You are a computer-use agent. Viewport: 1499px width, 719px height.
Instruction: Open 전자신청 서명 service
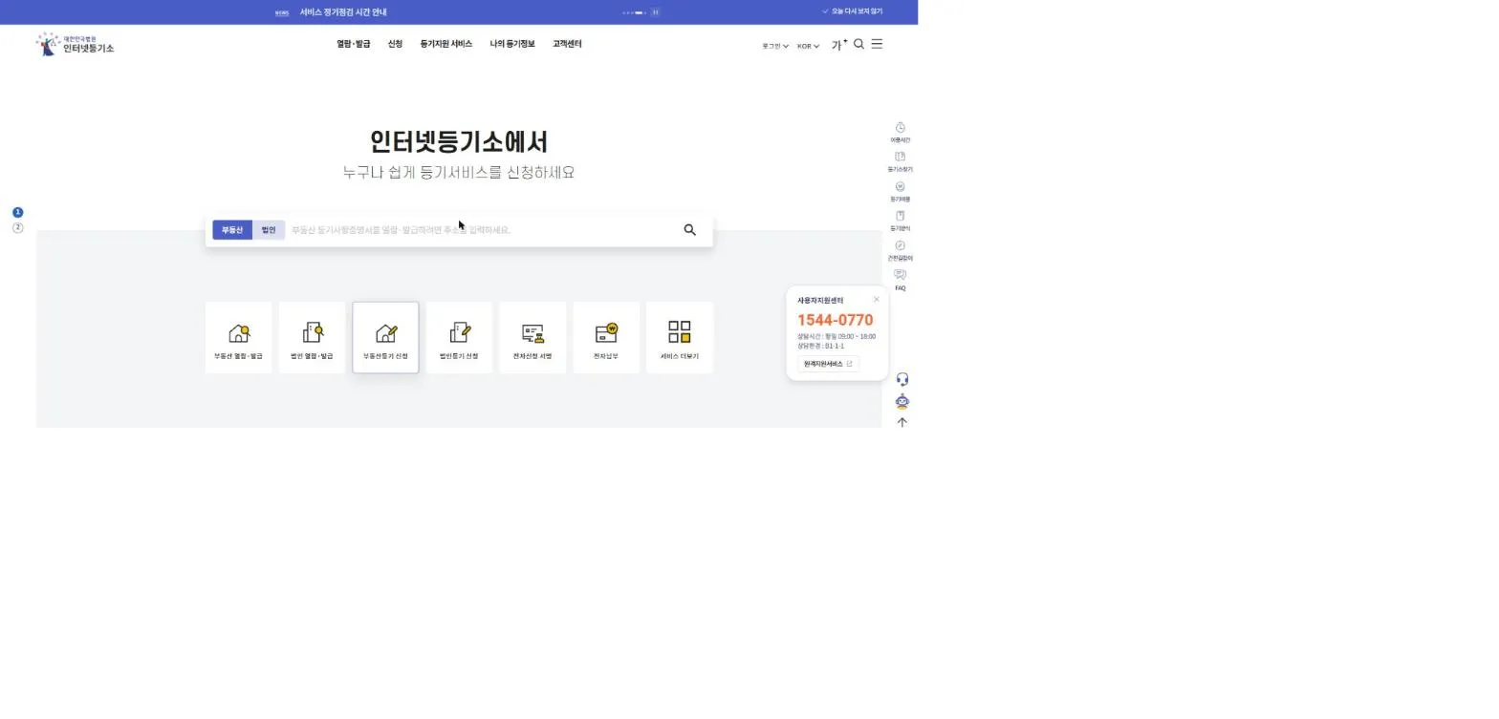532,337
